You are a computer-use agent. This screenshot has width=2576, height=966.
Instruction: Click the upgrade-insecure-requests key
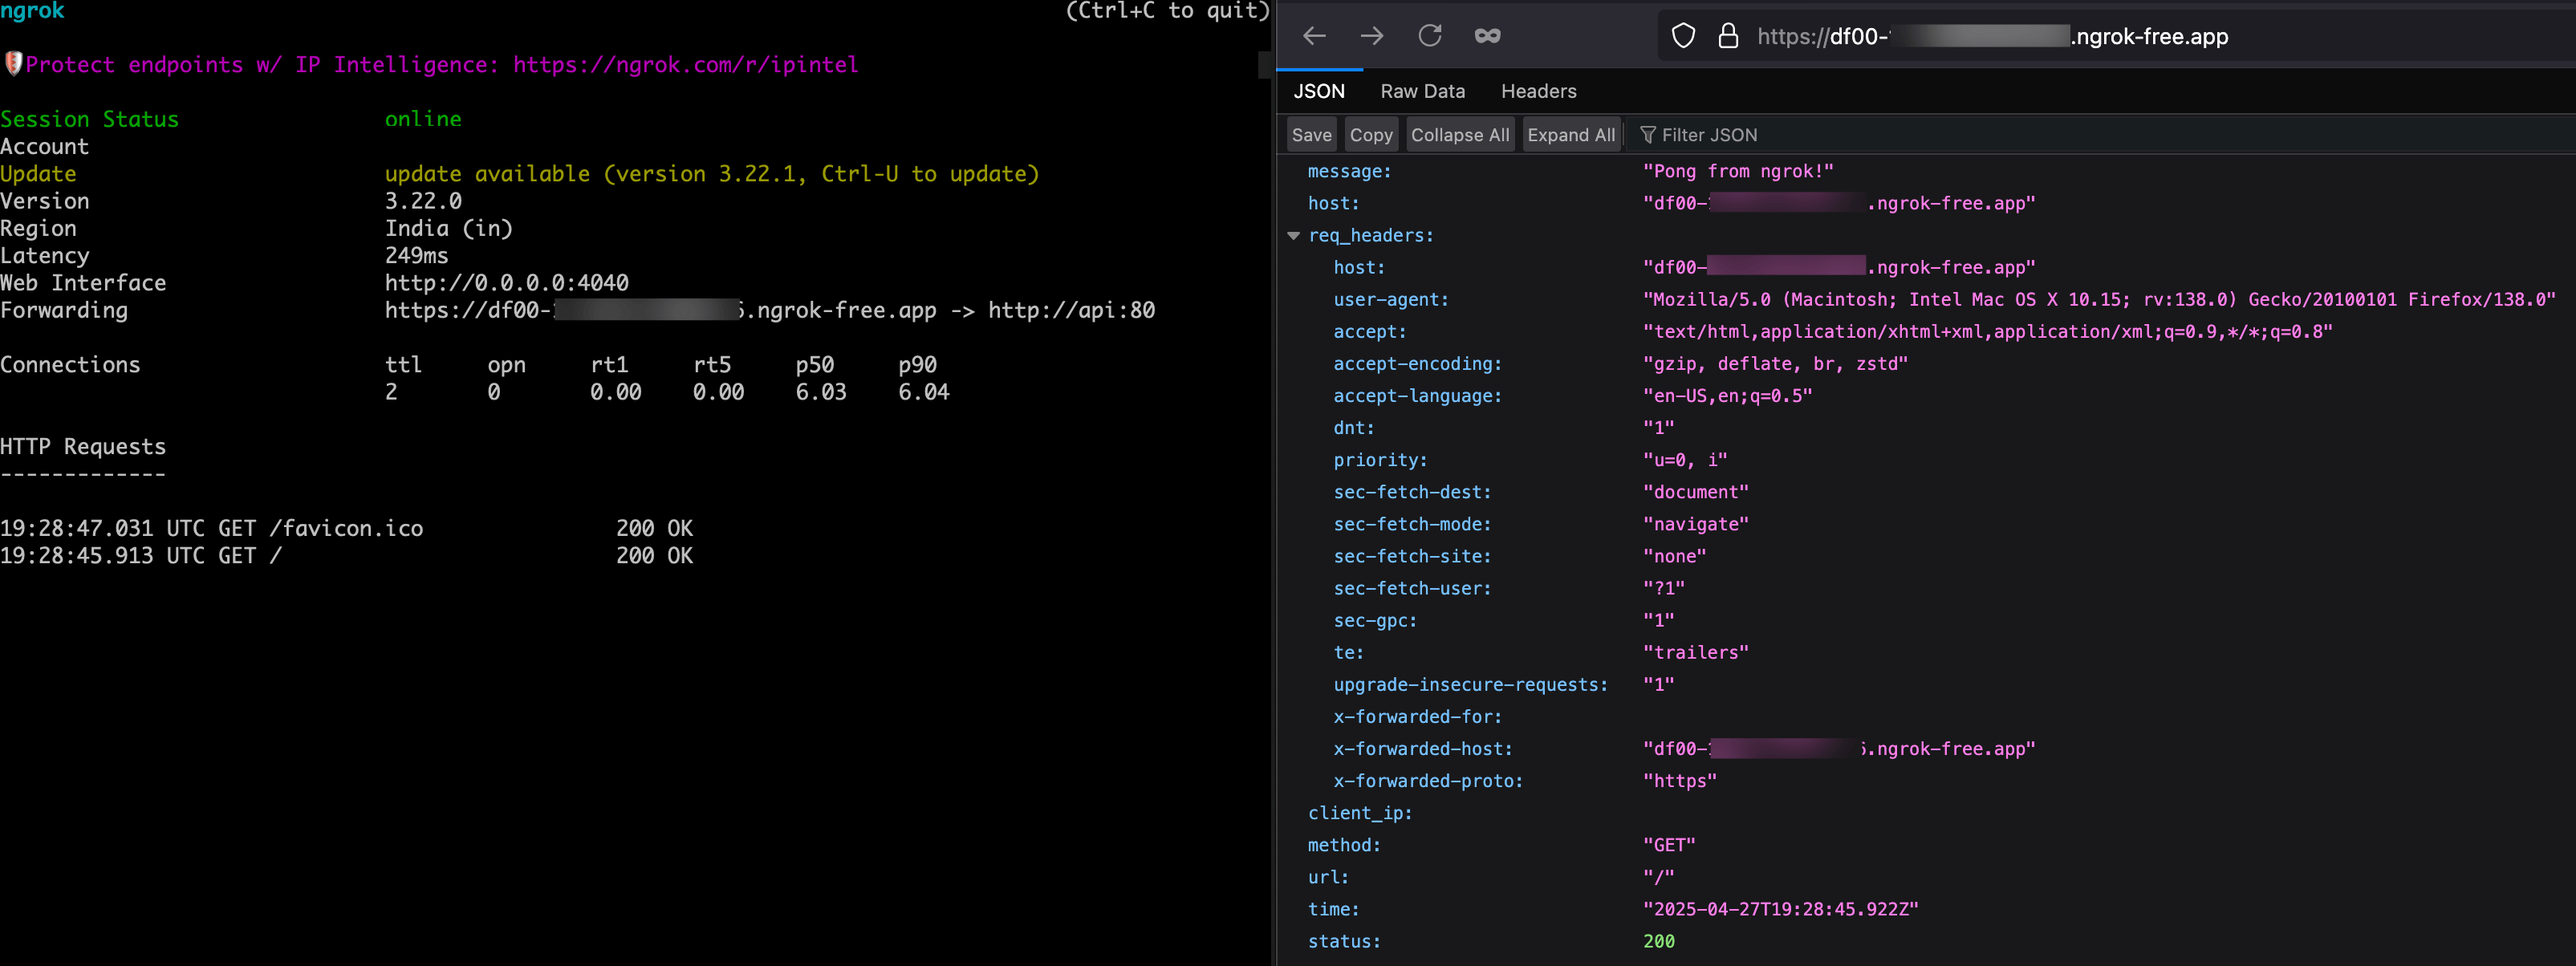(1470, 684)
